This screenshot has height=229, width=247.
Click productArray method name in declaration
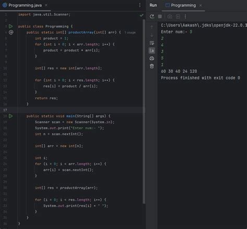(x=81, y=32)
